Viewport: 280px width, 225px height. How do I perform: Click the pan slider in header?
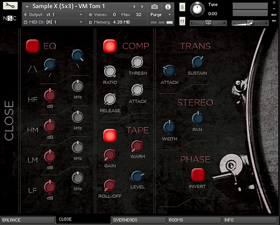coord(208,23)
